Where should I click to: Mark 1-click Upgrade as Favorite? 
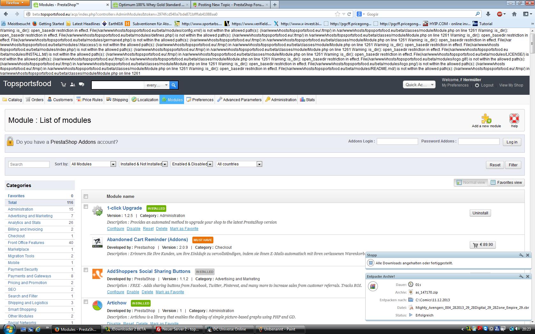pyautogui.click(x=184, y=229)
